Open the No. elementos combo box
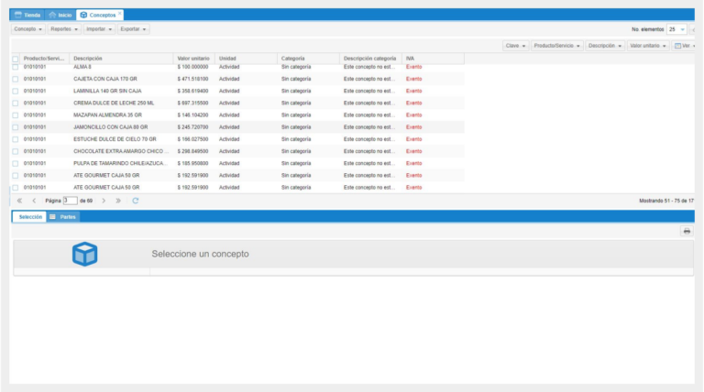704x392 pixels. point(676,29)
